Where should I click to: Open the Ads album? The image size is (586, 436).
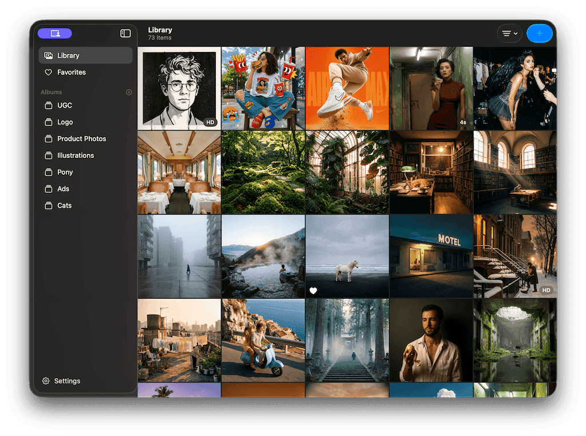[86, 189]
